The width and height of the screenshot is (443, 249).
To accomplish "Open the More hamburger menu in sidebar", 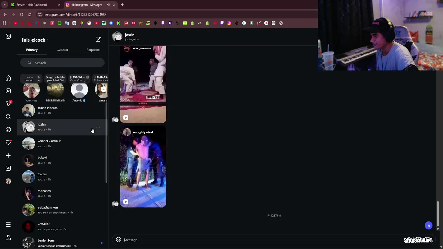I will pyautogui.click(x=8, y=225).
